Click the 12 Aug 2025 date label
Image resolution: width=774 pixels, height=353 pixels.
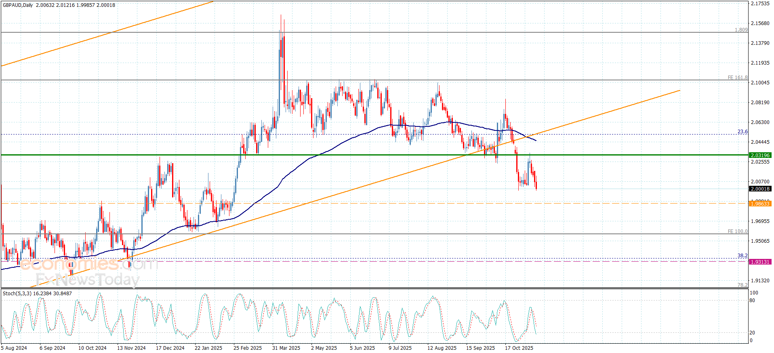click(442, 348)
